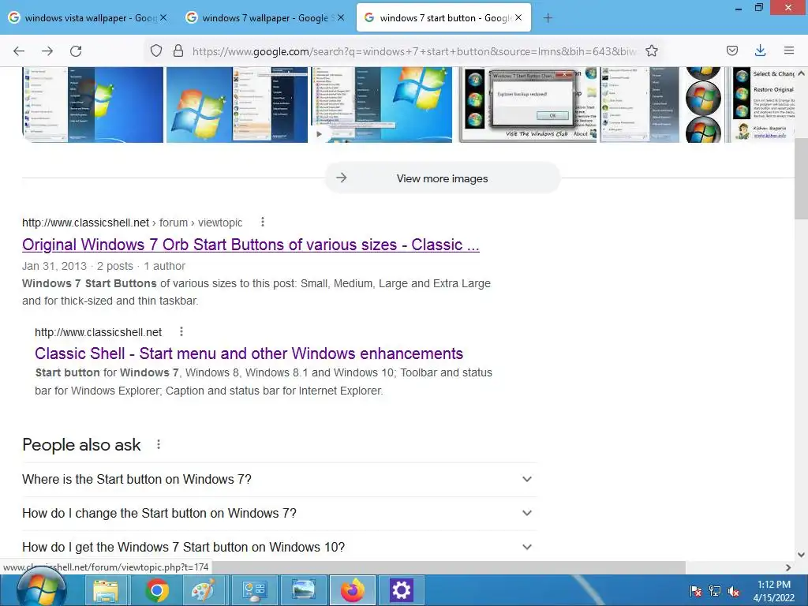Open the tracking protection shield icon

point(156,50)
